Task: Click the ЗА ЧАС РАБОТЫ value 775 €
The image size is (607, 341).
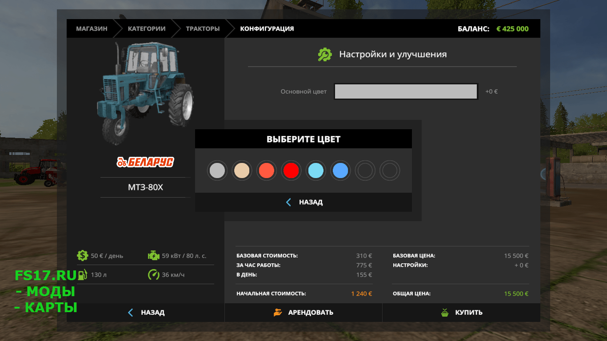Action: (x=364, y=265)
